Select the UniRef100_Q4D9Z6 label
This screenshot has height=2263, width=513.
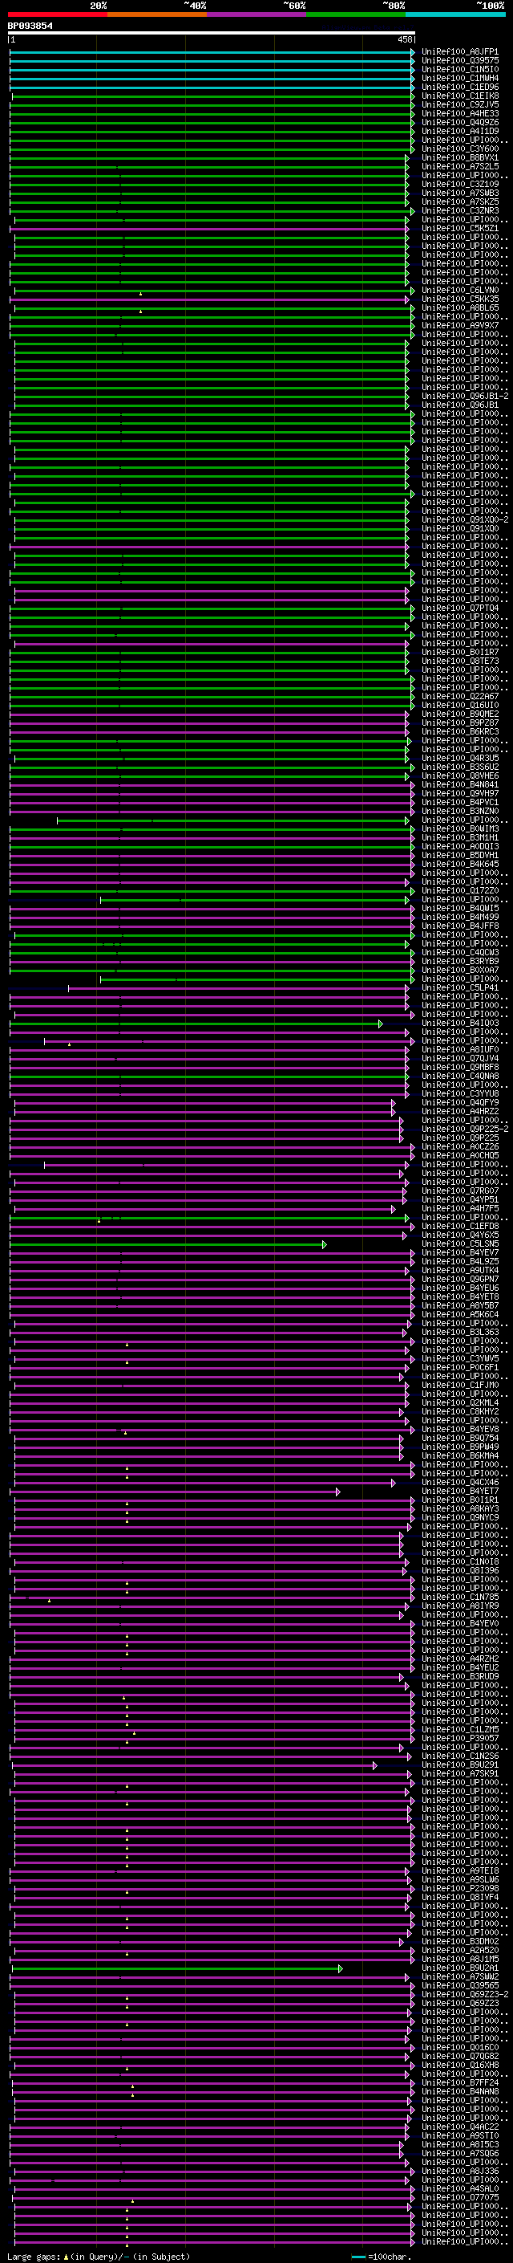click(x=460, y=122)
